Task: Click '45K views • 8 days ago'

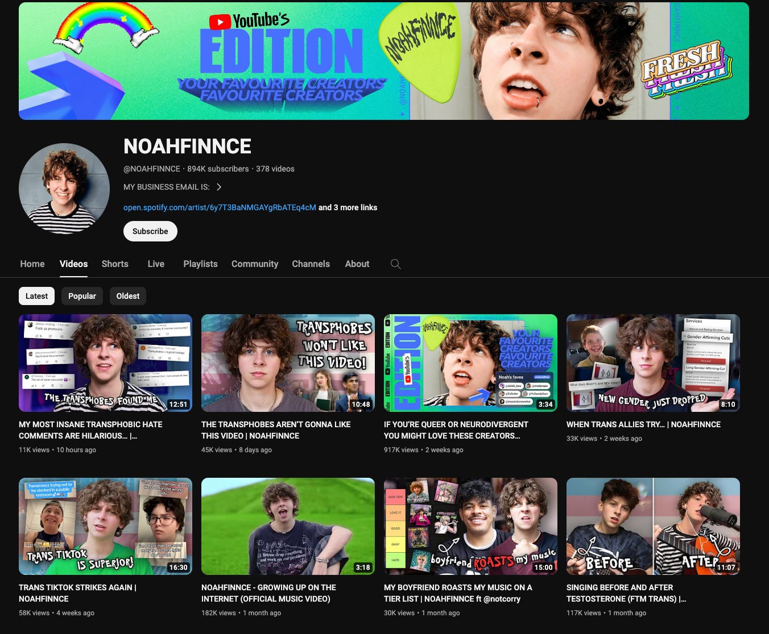Action: 237,450
